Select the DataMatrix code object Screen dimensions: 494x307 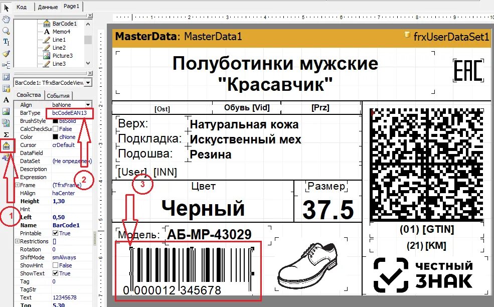click(x=427, y=164)
